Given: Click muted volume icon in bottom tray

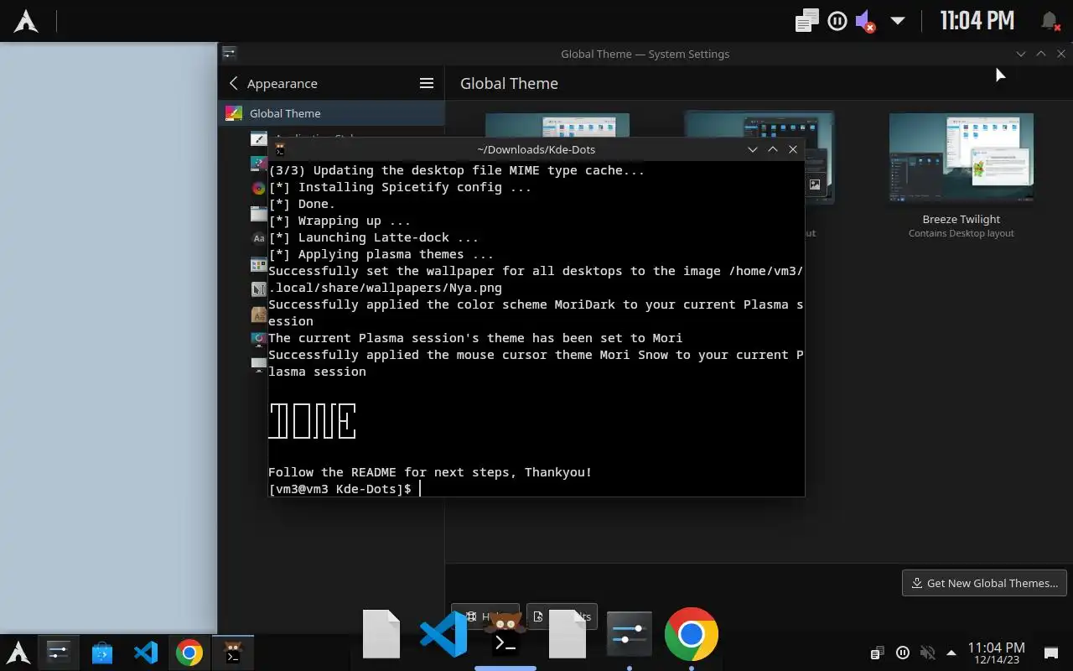Looking at the screenshot, I should coord(927,653).
